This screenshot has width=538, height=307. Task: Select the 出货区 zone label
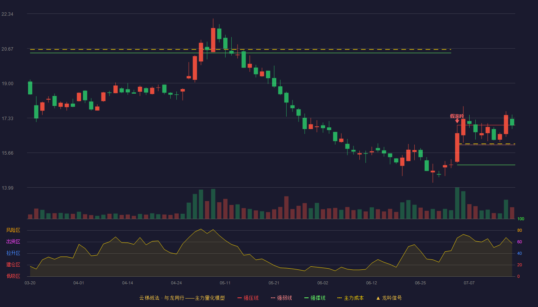13,242
